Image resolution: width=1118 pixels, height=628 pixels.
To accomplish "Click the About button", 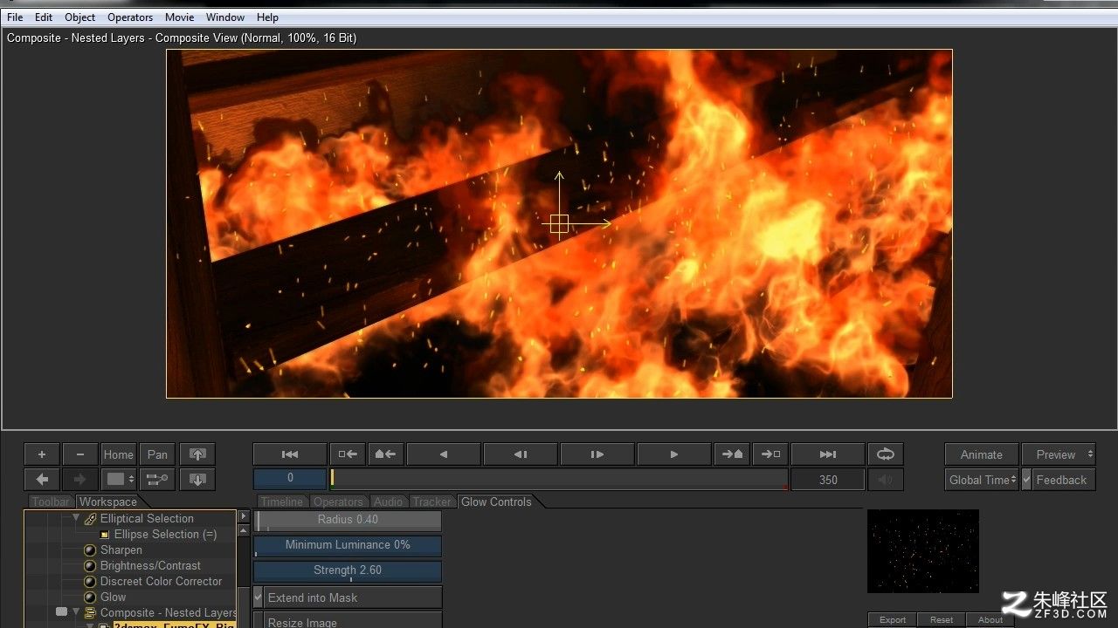I will coord(990,620).
